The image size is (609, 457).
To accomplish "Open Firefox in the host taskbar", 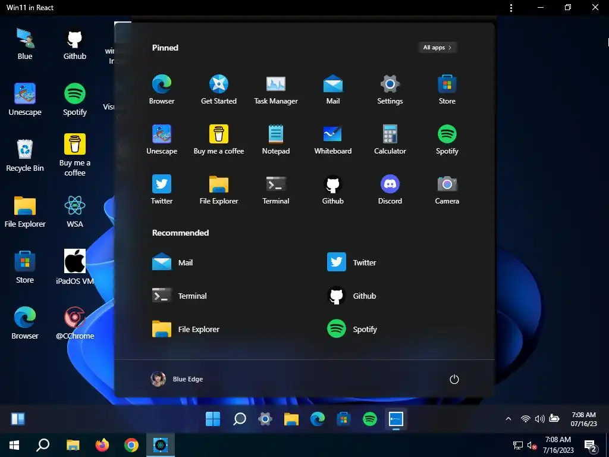I will (102, 445).
